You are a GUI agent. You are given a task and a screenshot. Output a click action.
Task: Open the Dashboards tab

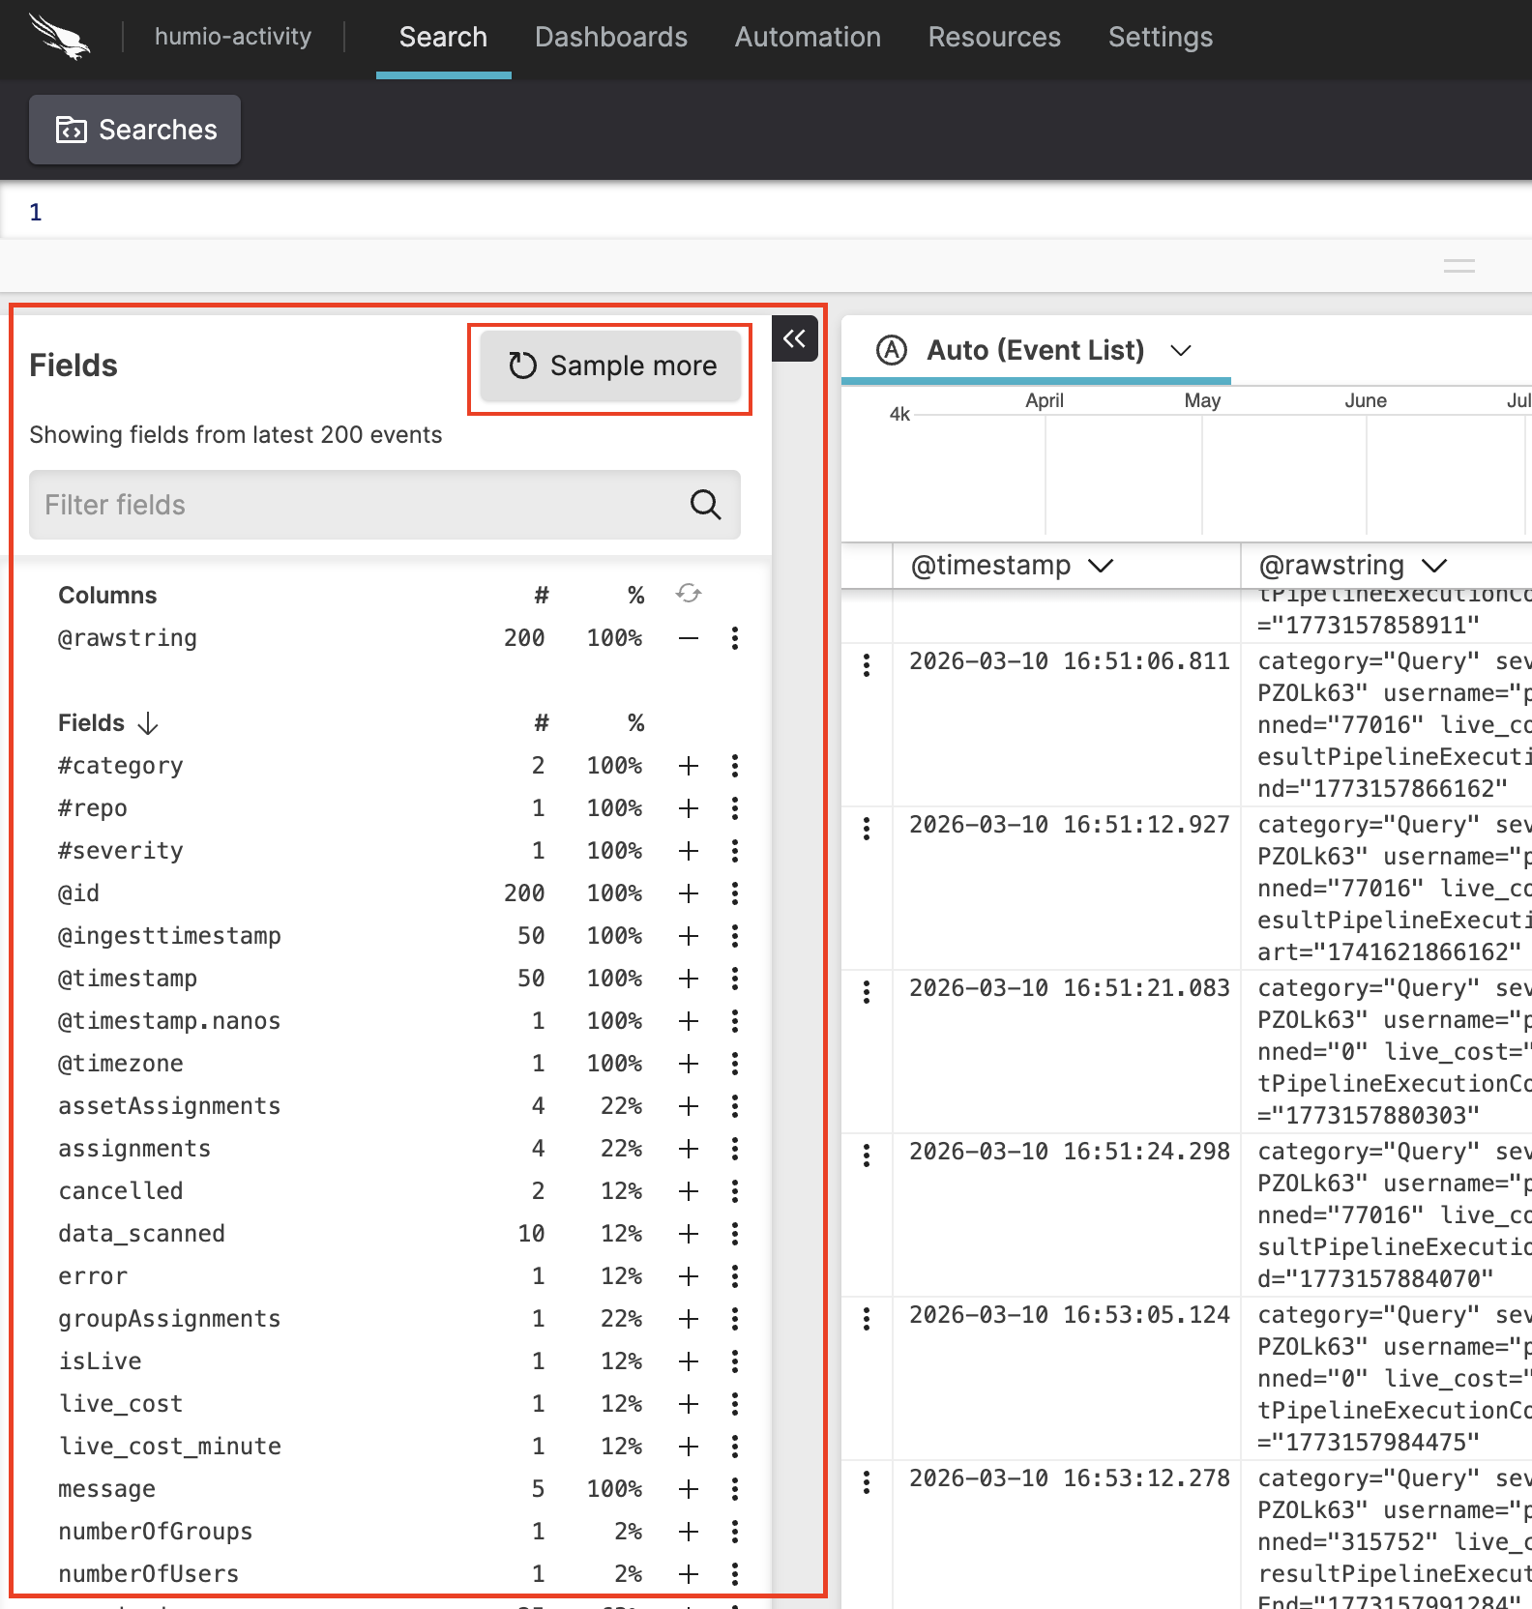click(x=611, y=37)
